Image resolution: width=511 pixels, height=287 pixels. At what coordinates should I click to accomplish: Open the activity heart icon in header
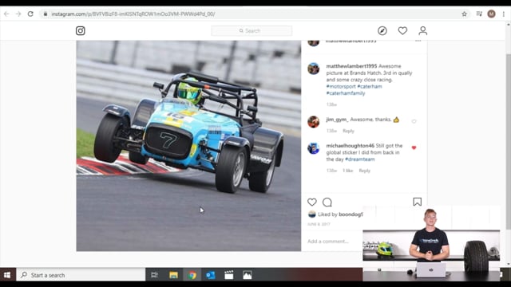(402, 30)
